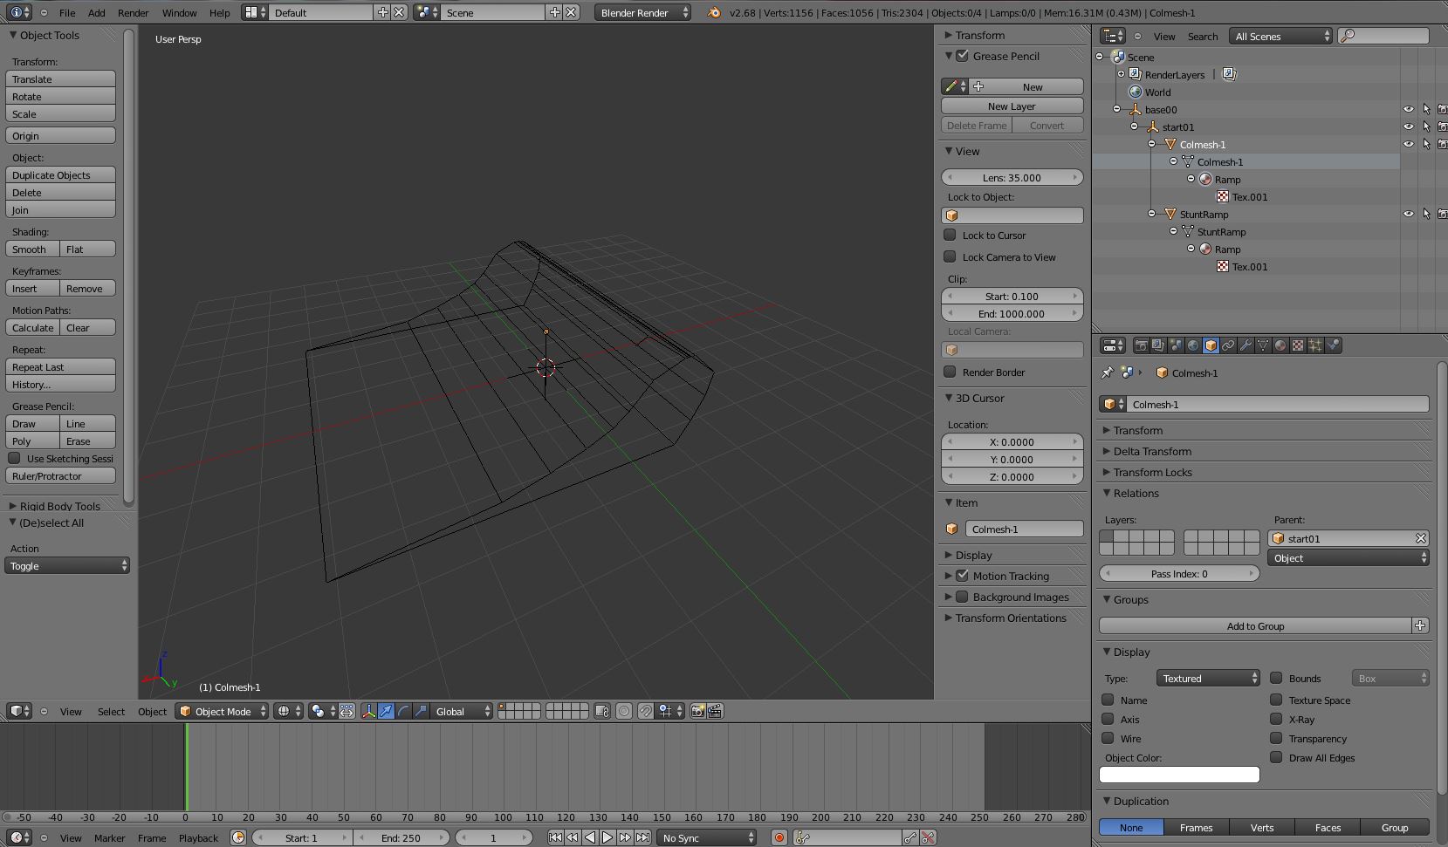
Task: Open the Object Mode dropdown
Action: pos(222,711)
